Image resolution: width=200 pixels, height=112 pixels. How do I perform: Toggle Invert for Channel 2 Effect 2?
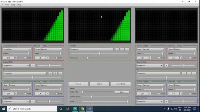pos(57,94)
